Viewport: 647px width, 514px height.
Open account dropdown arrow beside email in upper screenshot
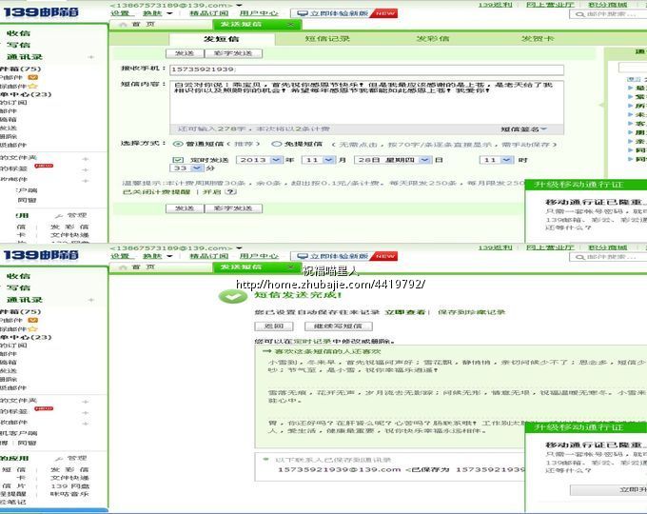pyautogui.click(x=240, y=5)
